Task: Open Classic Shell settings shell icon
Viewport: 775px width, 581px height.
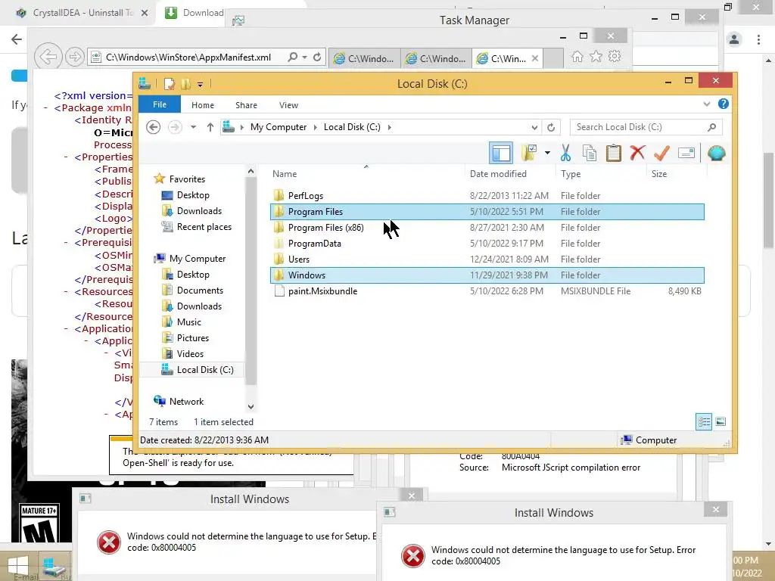Action: 716,153
